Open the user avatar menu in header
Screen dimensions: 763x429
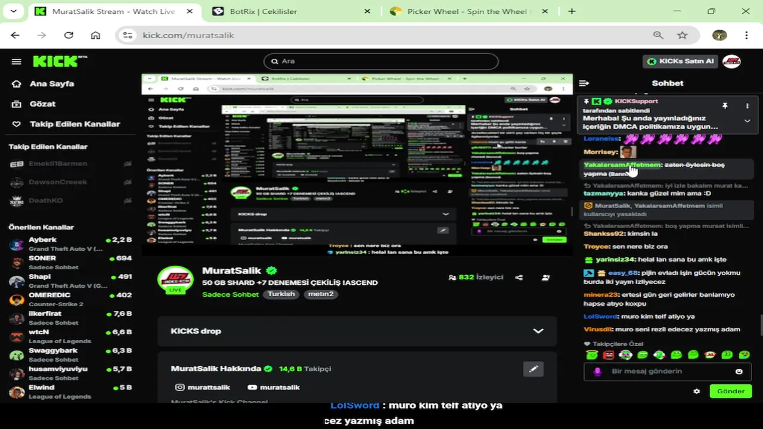[x=731, y=61]
